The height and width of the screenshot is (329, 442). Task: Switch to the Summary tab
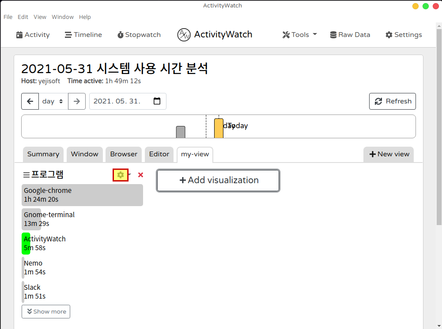[x=43, y=154]
